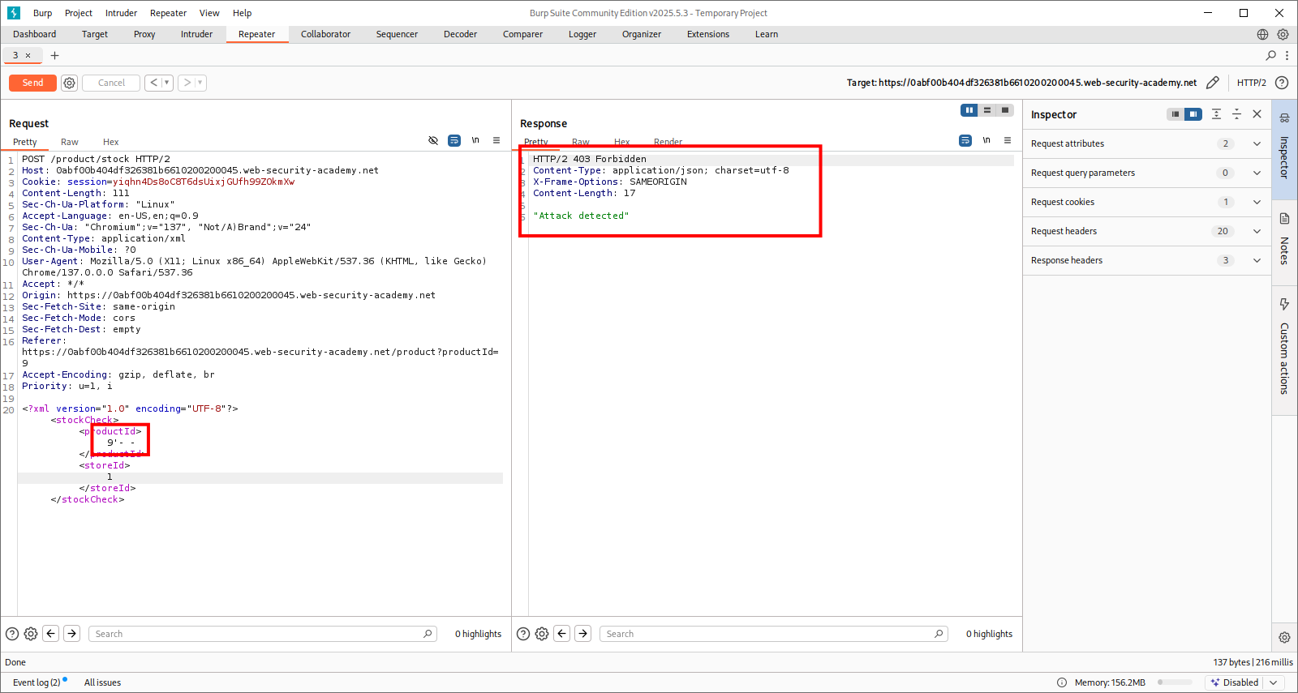Open the Project menu
Image resolution: width=1298 pixels, height=693 pixels.
pos(79,13)
